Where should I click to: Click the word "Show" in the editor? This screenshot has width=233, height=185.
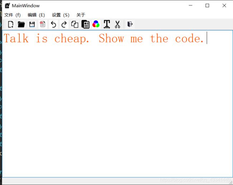[x=111, y=38]
